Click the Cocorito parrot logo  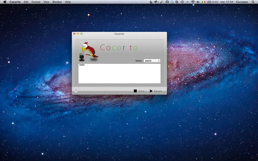(90, 50)
